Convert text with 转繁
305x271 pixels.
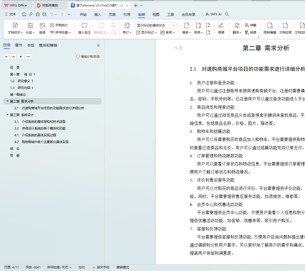251,25
